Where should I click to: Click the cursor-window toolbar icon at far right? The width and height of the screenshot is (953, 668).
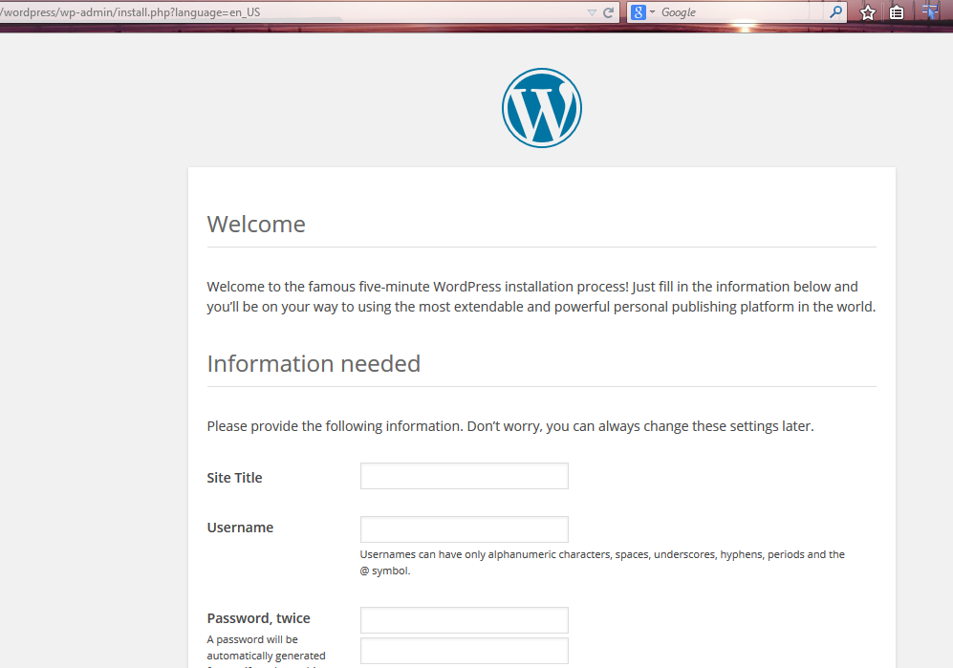coord(930,11)
